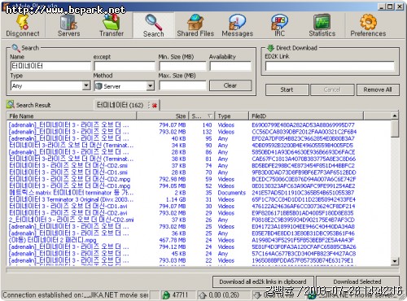Click the user count icon in status bar

point(166,295)
